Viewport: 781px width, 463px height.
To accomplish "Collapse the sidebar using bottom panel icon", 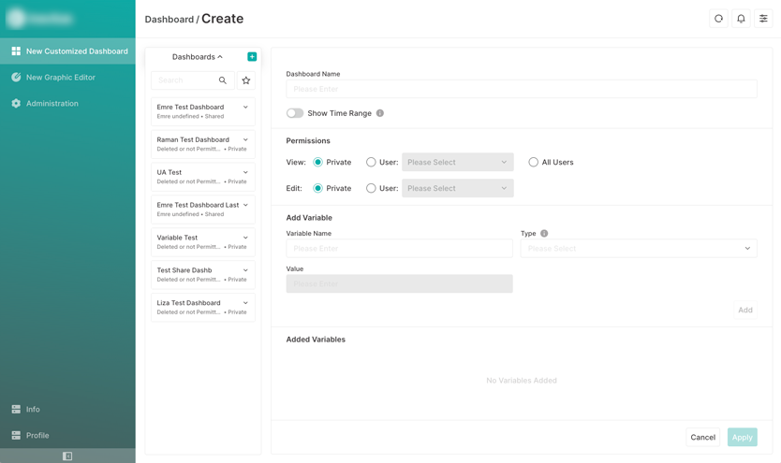I will (67, 456).
